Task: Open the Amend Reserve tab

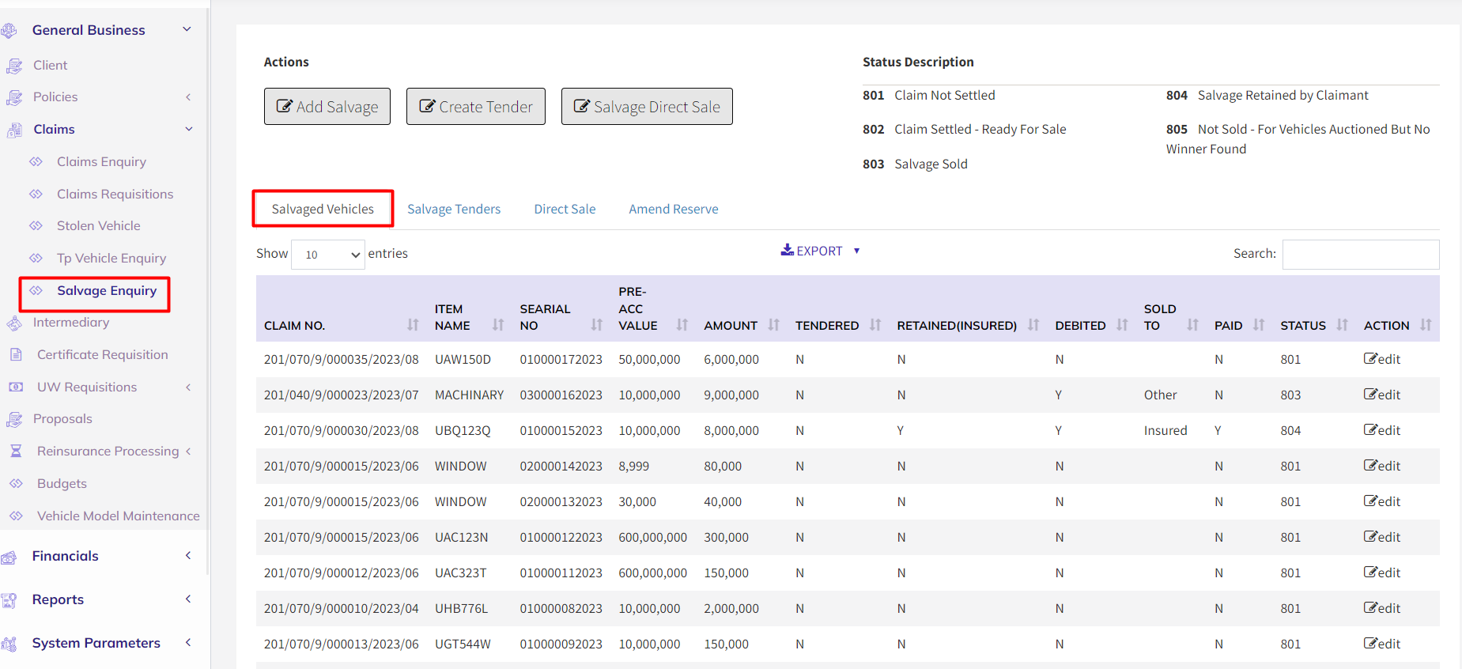Action: click(673, 210)
